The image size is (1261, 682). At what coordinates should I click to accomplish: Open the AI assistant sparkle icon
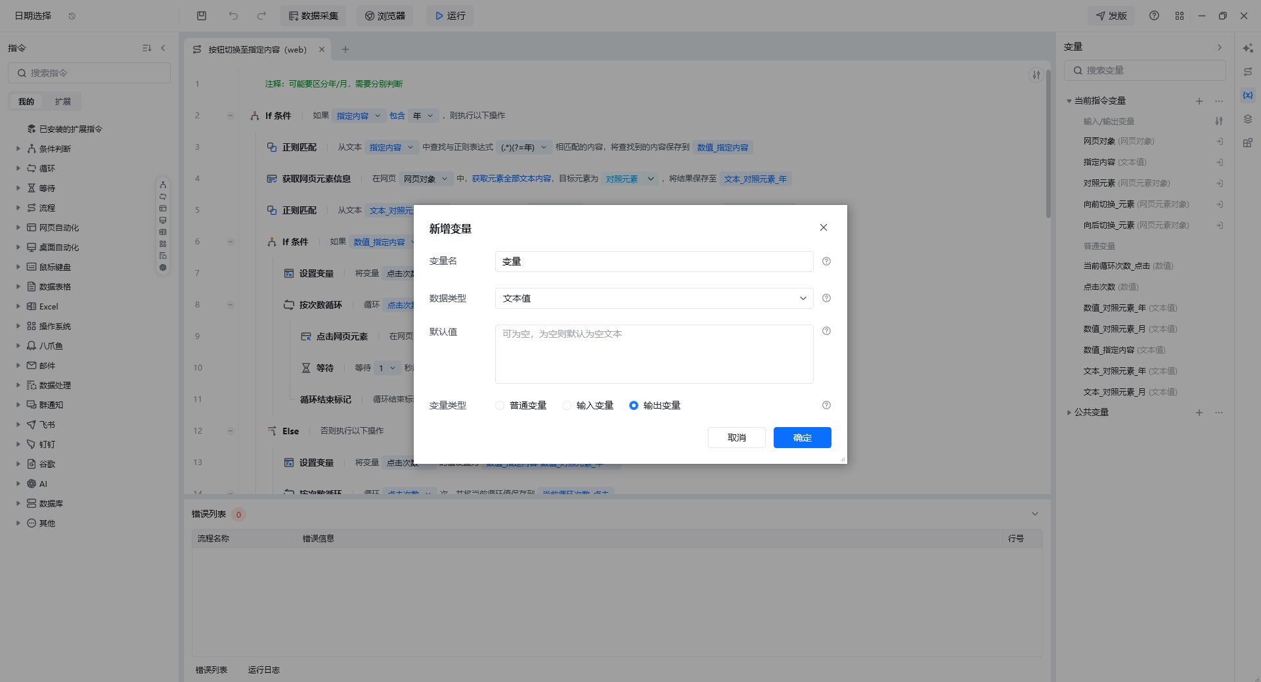1248,48
